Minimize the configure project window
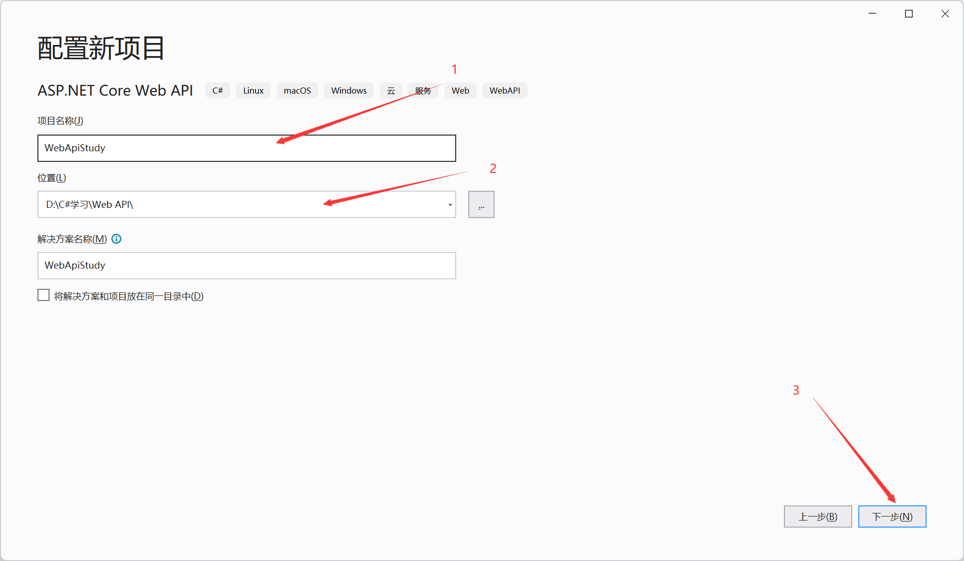The height and width of the screenshot is (561, 964). (x=872, y=14)
